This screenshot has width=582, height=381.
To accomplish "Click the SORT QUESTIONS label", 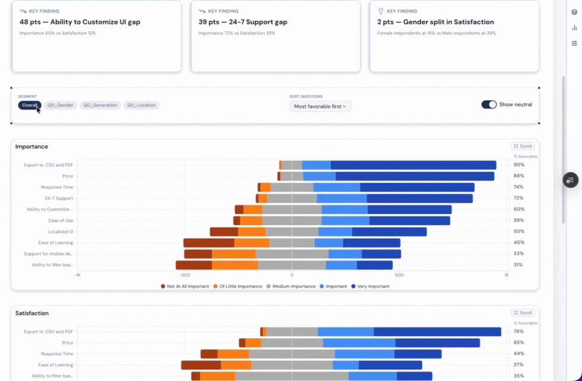I will point(306,97).
